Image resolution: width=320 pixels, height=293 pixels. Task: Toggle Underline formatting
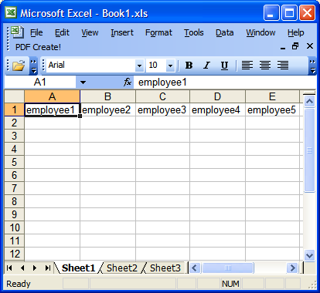pos(224,66)
